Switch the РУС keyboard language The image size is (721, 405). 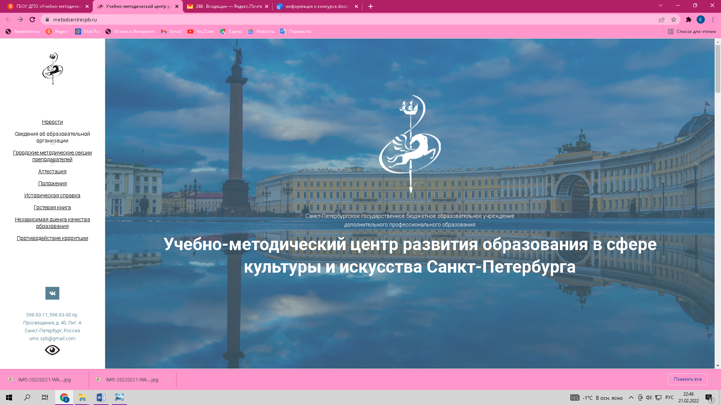pos(669,397)
